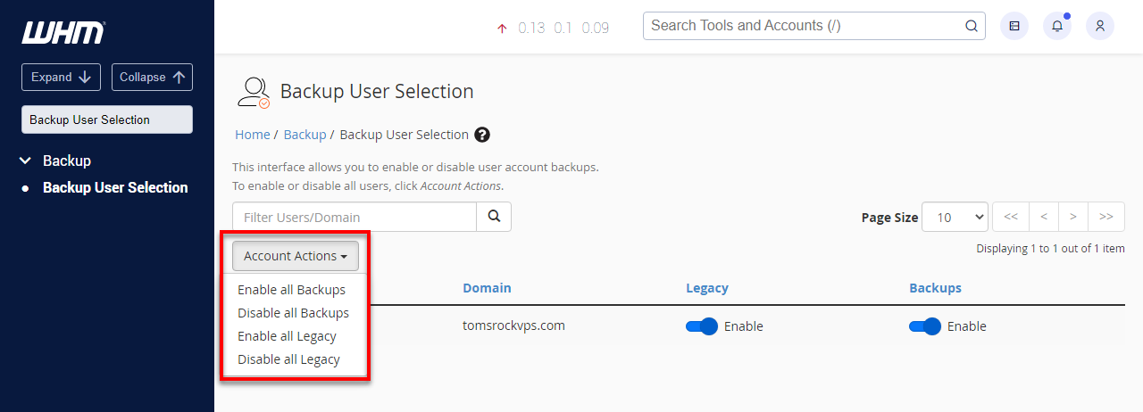Screen dimensions: 1143x412
Task: Open the user account profile icon
Action: click(x=1100, y=26)
